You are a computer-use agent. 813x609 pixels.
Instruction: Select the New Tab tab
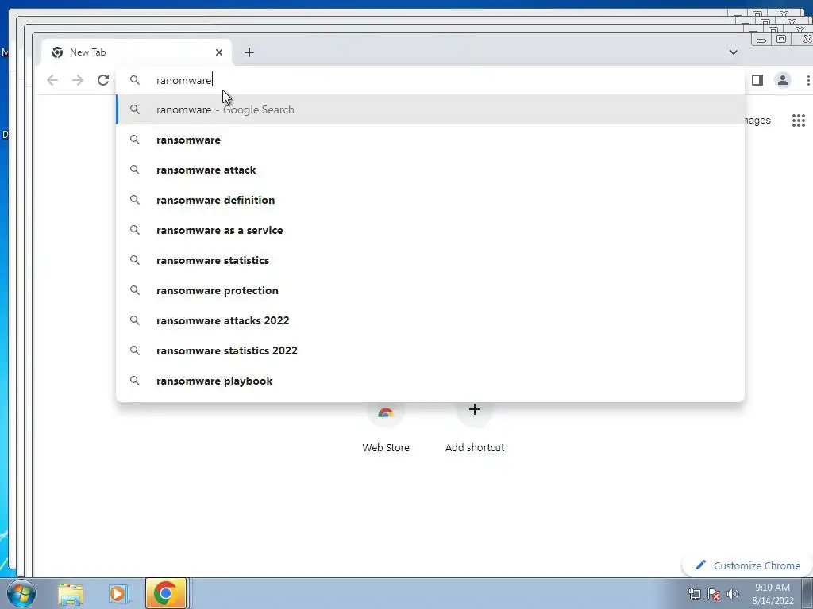[x=136, y=52]
